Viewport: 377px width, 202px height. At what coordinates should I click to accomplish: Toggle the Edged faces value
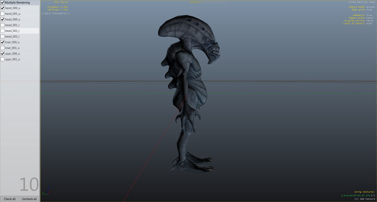click(370, 18)
